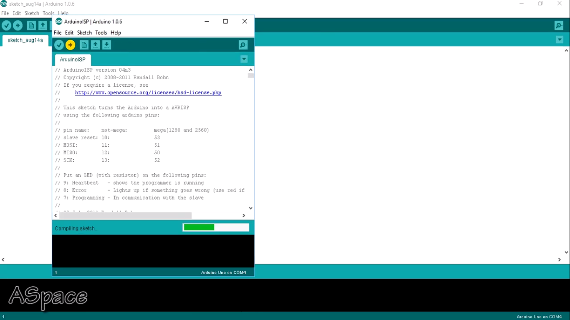Click Verify icon in sketch_aug14a window
Image resolution: width=570 pixels, height=320 pixels.
tap(6, 26)
